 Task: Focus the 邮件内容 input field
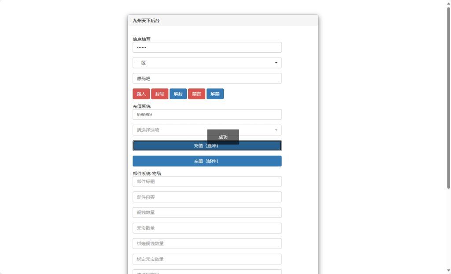[x=207, y=197]
